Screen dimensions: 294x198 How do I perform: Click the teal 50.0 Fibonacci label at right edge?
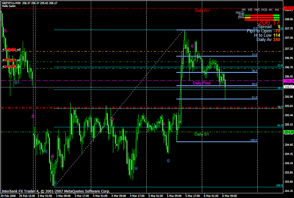click(x=280, y=107)
